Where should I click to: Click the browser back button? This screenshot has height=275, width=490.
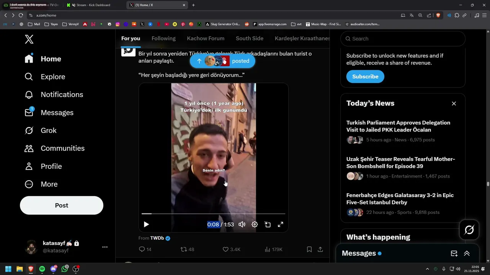point(6,15)
